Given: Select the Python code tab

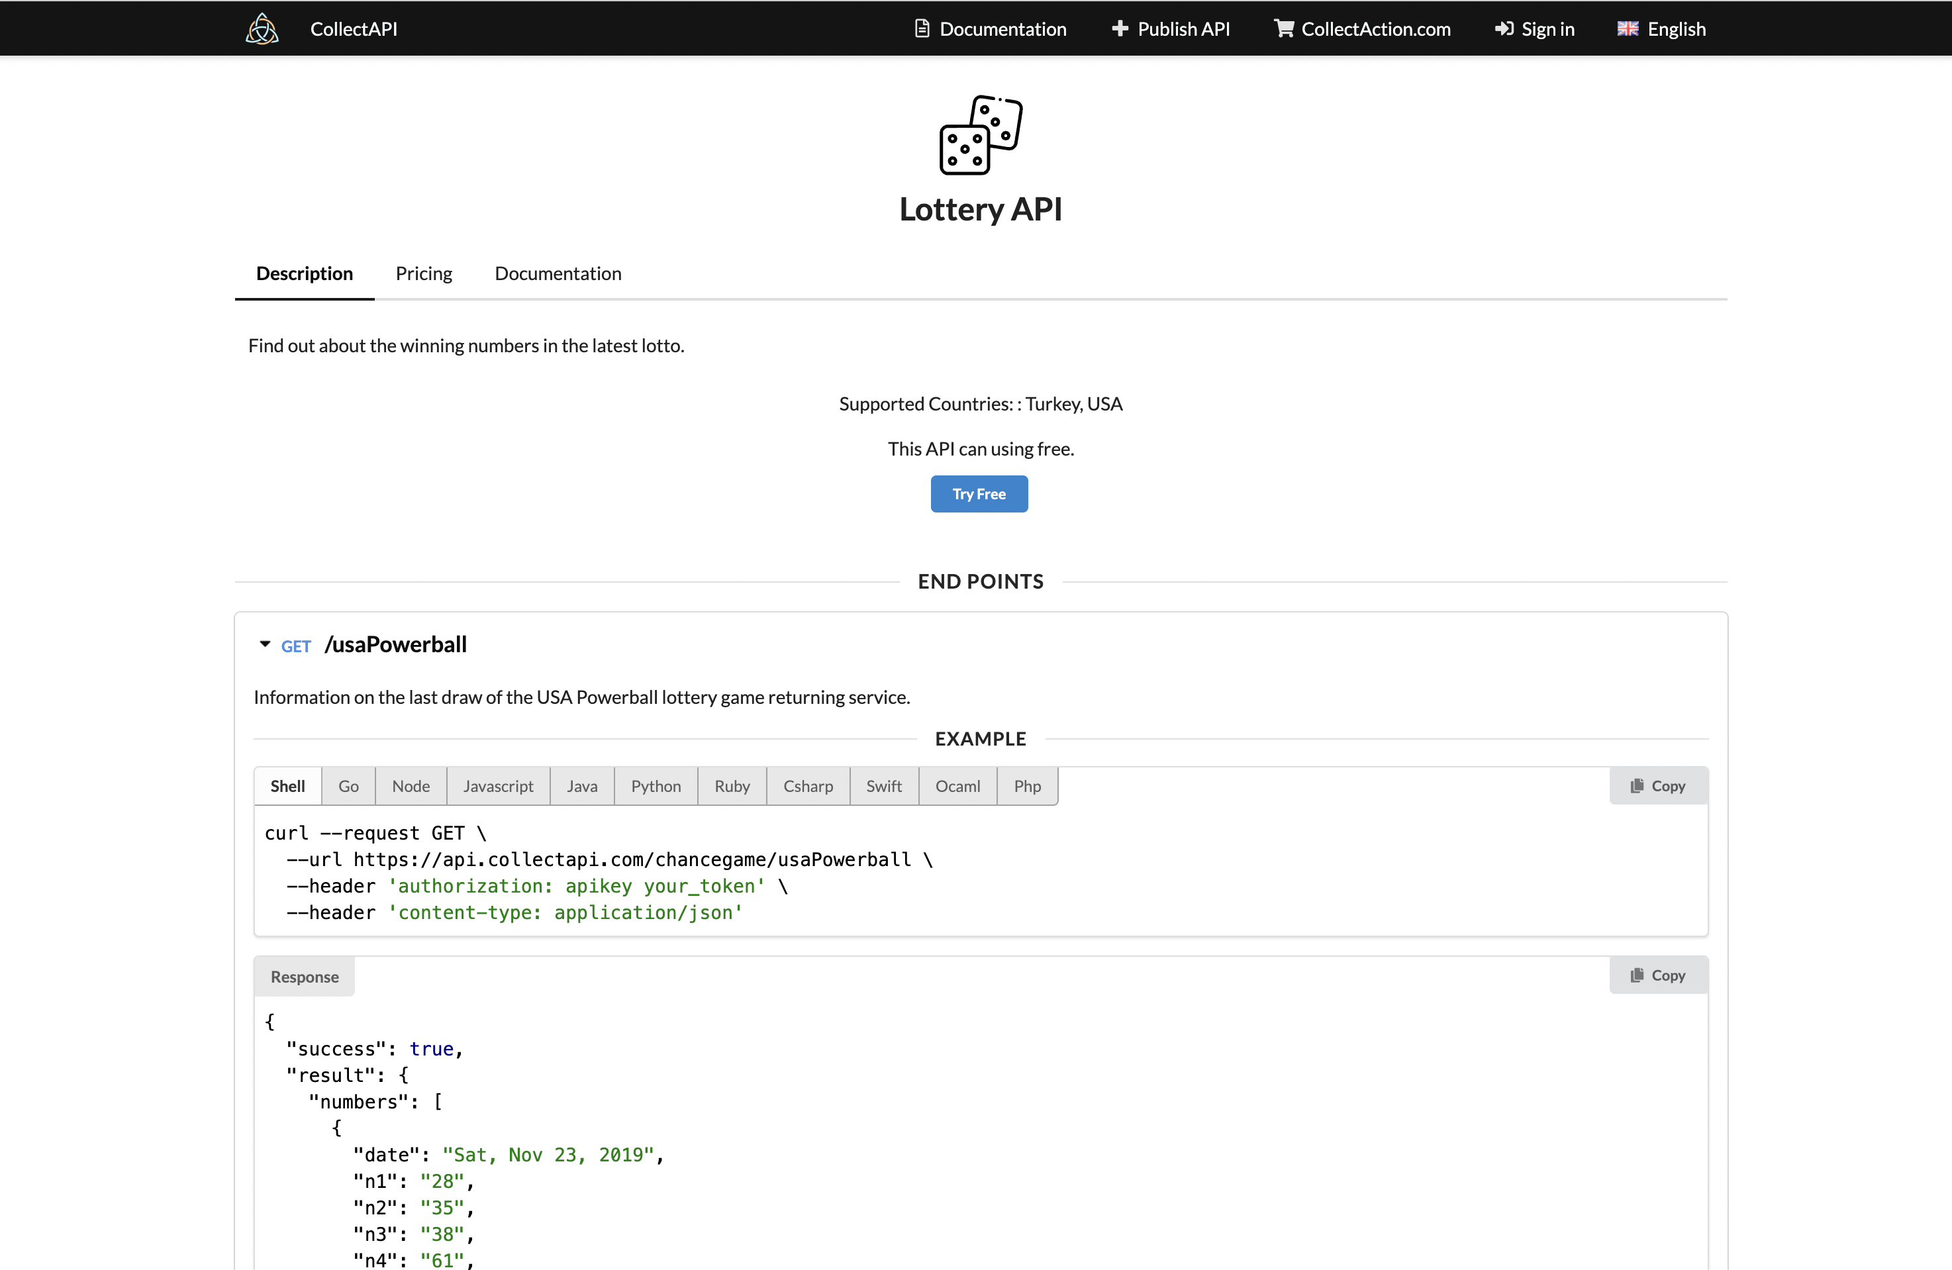Looking at the screenshot, I should click(656, 785).
